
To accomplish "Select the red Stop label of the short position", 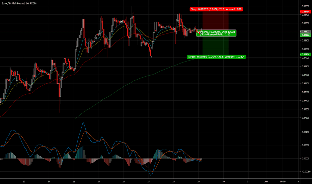I will [x=216, y=9].
